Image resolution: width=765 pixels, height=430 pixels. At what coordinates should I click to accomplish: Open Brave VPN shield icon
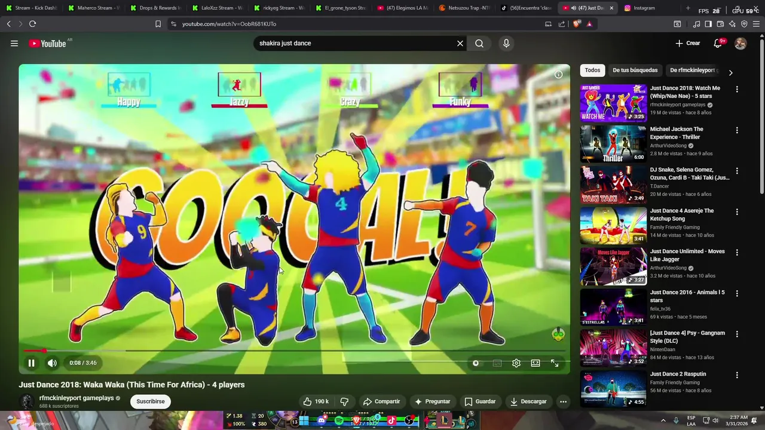744,24
